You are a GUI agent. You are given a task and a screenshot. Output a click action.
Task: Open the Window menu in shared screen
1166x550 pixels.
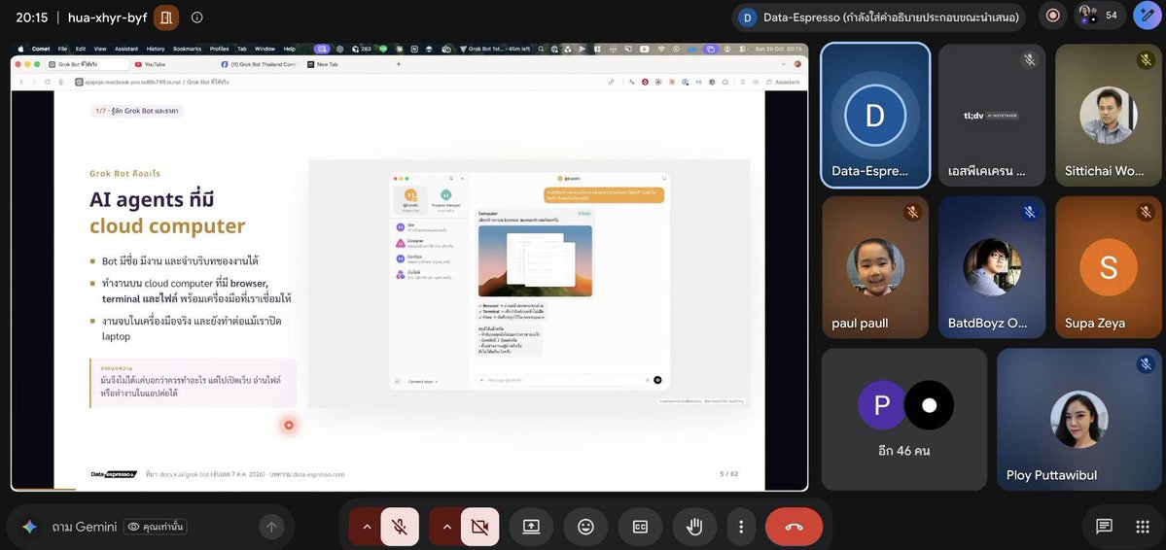(265, 49)
